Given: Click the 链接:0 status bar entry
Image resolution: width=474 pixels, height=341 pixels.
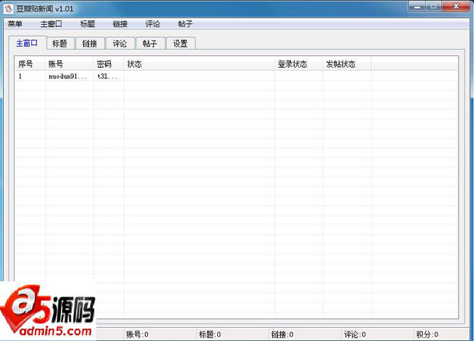Looking at the screenshot, I should click(282, 334).
